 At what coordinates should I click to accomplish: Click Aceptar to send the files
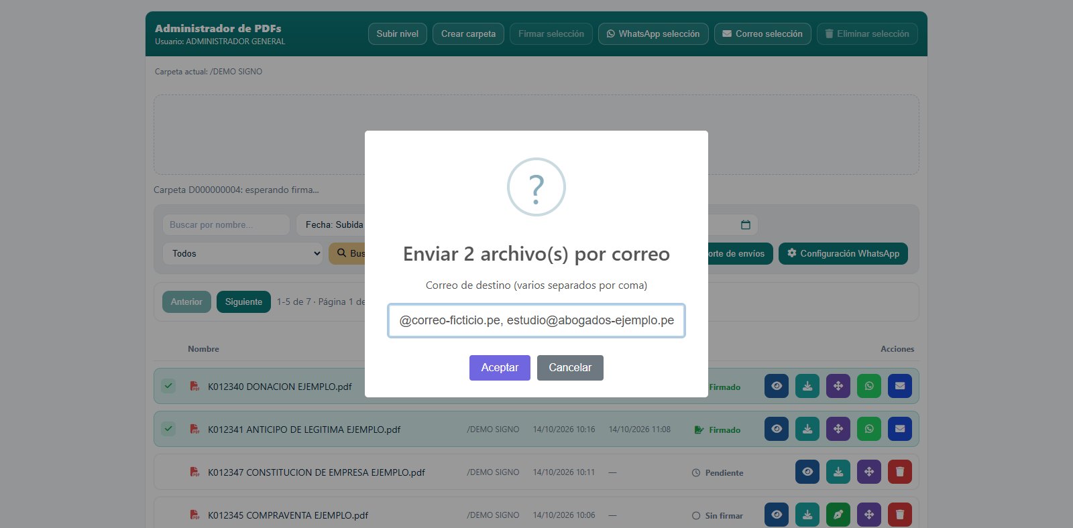pyautogui.click(x=500, y=368)
